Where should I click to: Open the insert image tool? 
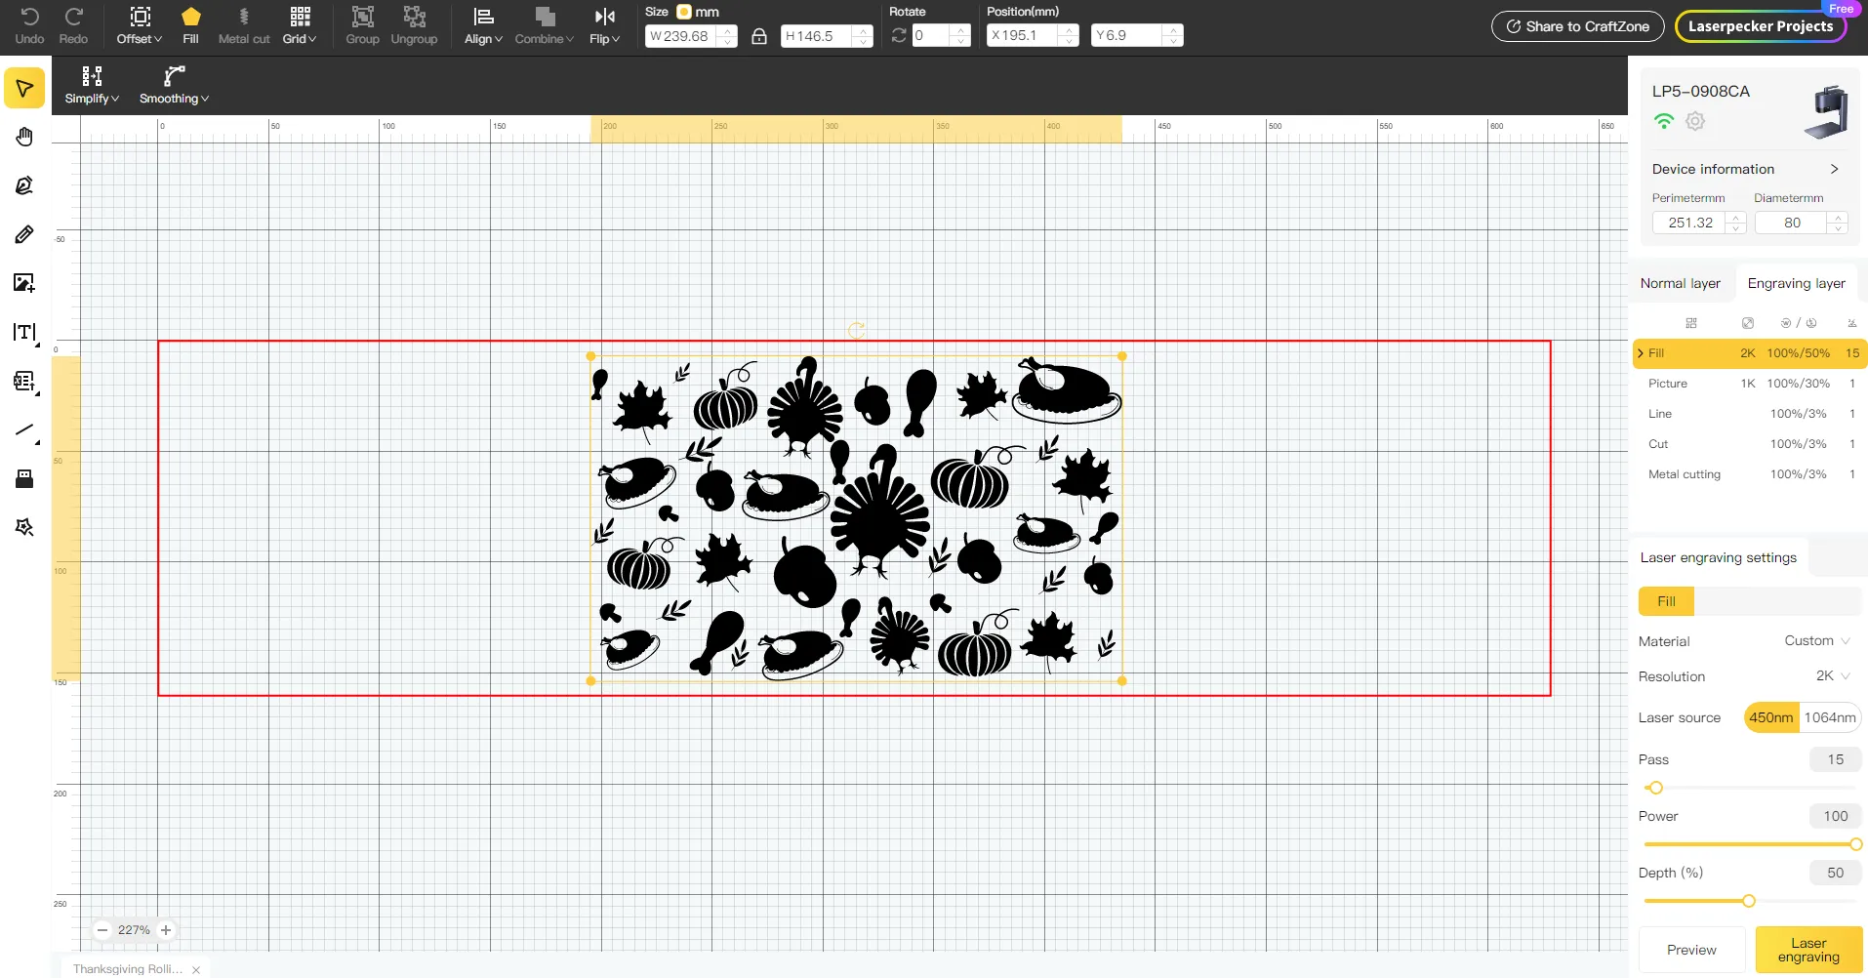click(24, 283)
